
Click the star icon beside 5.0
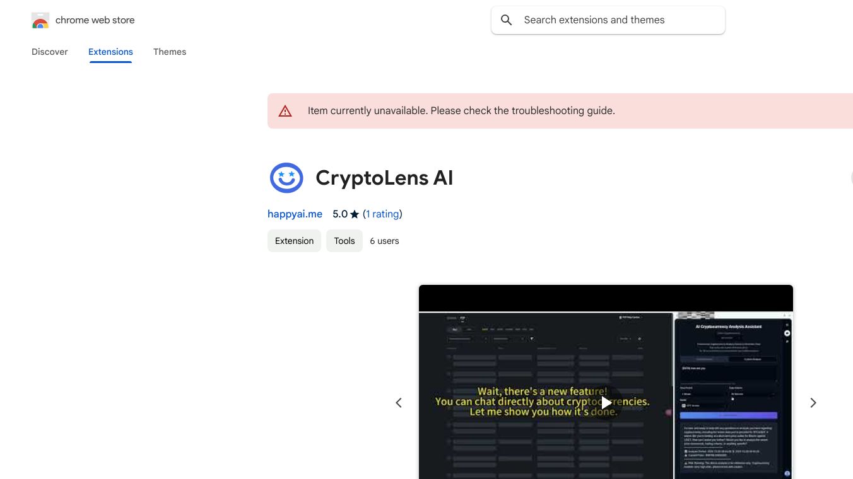tap(355, 214)
